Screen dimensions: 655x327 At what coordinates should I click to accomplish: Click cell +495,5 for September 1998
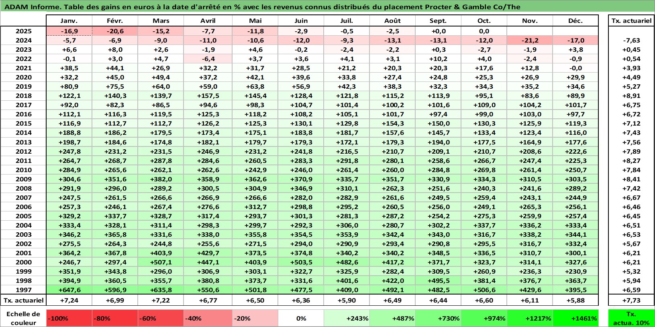coord(438,280)
